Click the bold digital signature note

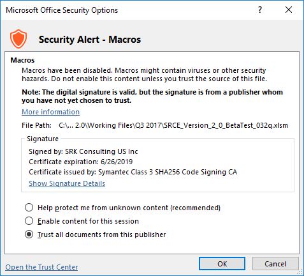pyautogui.click(x=152, y=96)
